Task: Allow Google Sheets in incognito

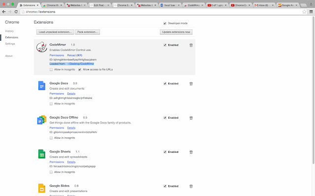Action: pos(51,172)
